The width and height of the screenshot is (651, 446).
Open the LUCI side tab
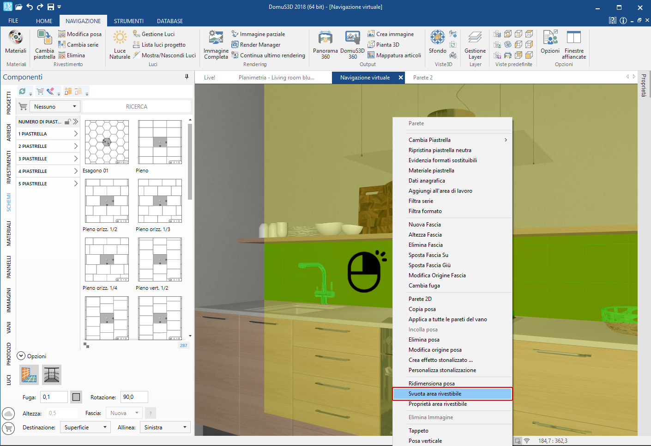[x=9, y=380]
